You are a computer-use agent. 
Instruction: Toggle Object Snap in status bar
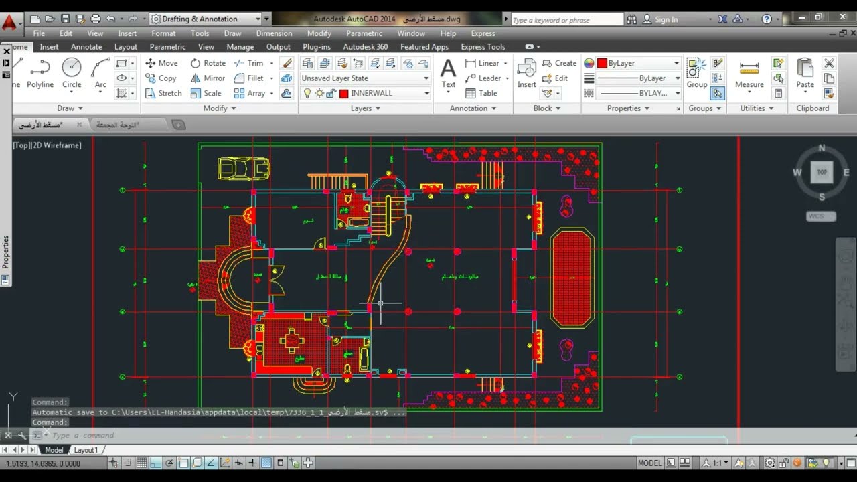[183, 463]
